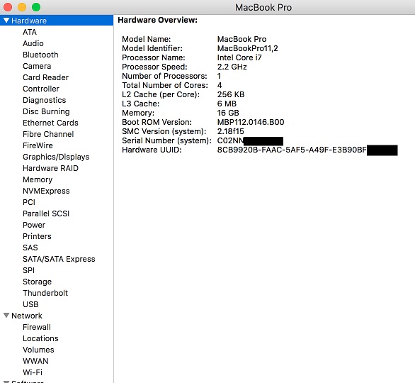Open the PCI section

coord(29,203)
